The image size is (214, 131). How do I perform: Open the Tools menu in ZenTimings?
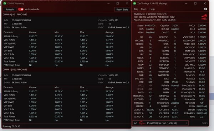[x=144, y=9]
